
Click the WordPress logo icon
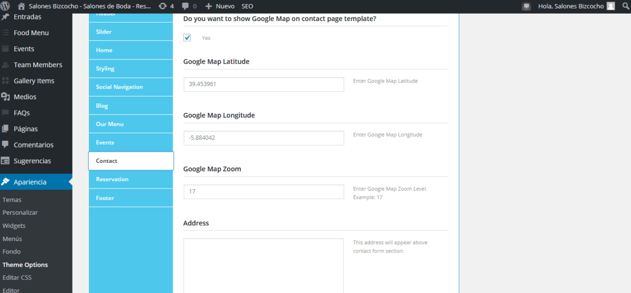[x=6, y=6]
